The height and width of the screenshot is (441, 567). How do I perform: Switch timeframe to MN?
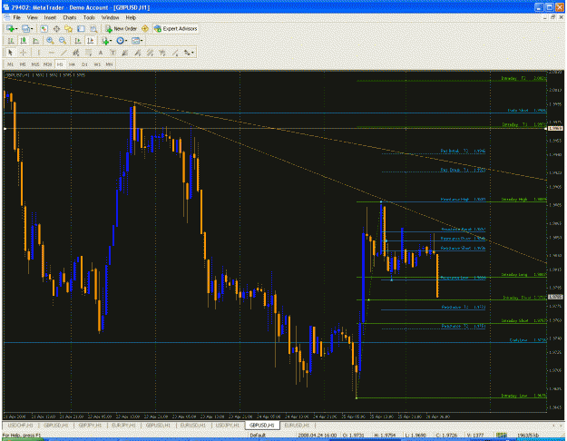pos(109,64)
